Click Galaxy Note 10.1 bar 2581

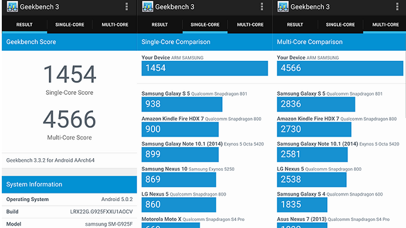coord(312,155)
